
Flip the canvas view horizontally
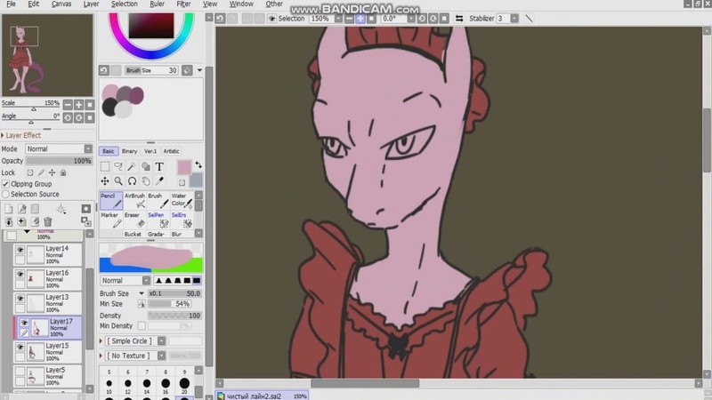coord(459,19)
